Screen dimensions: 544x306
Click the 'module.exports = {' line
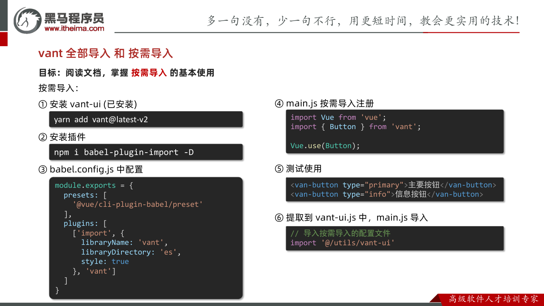tap(94, 185)
